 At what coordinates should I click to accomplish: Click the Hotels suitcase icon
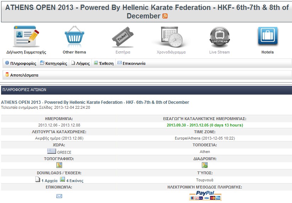267,37
